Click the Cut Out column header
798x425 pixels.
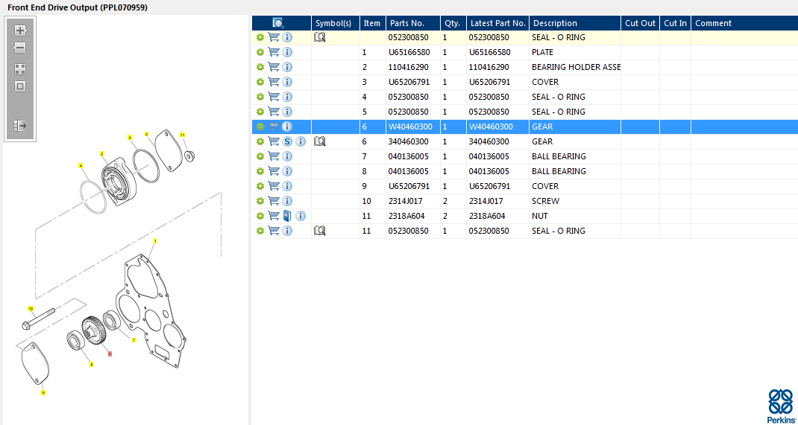pyautogui.click(x=640, y=23)
